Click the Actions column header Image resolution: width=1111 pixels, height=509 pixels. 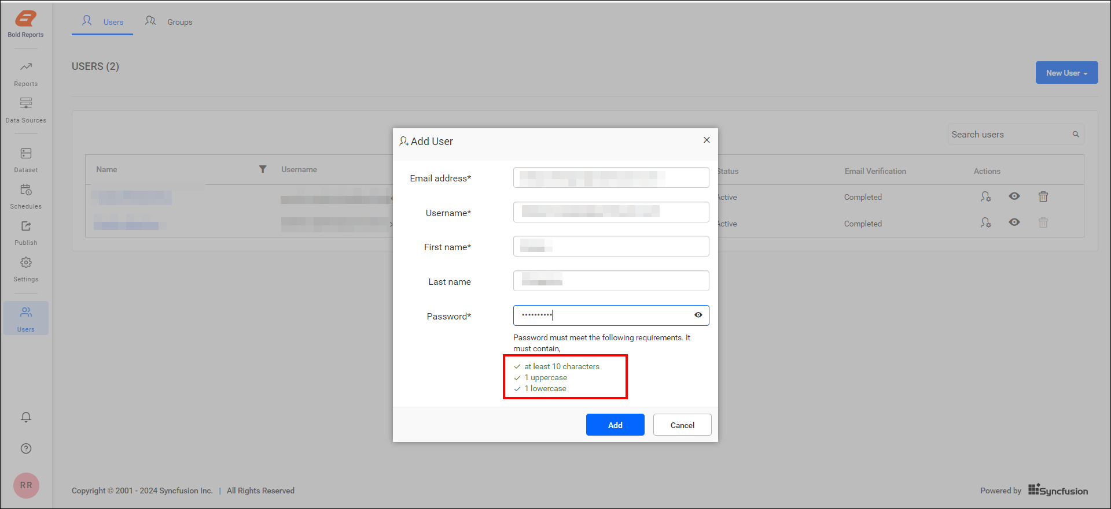[x=987, y=171]
